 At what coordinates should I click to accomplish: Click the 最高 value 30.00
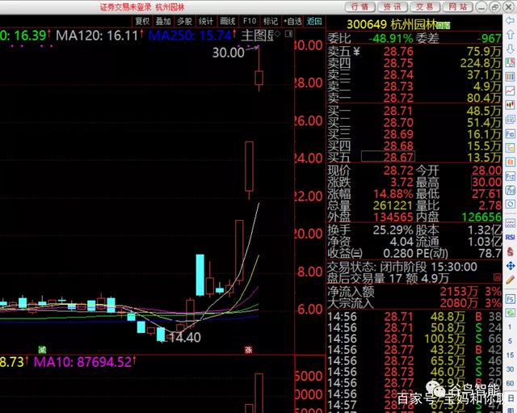(486, 182)
